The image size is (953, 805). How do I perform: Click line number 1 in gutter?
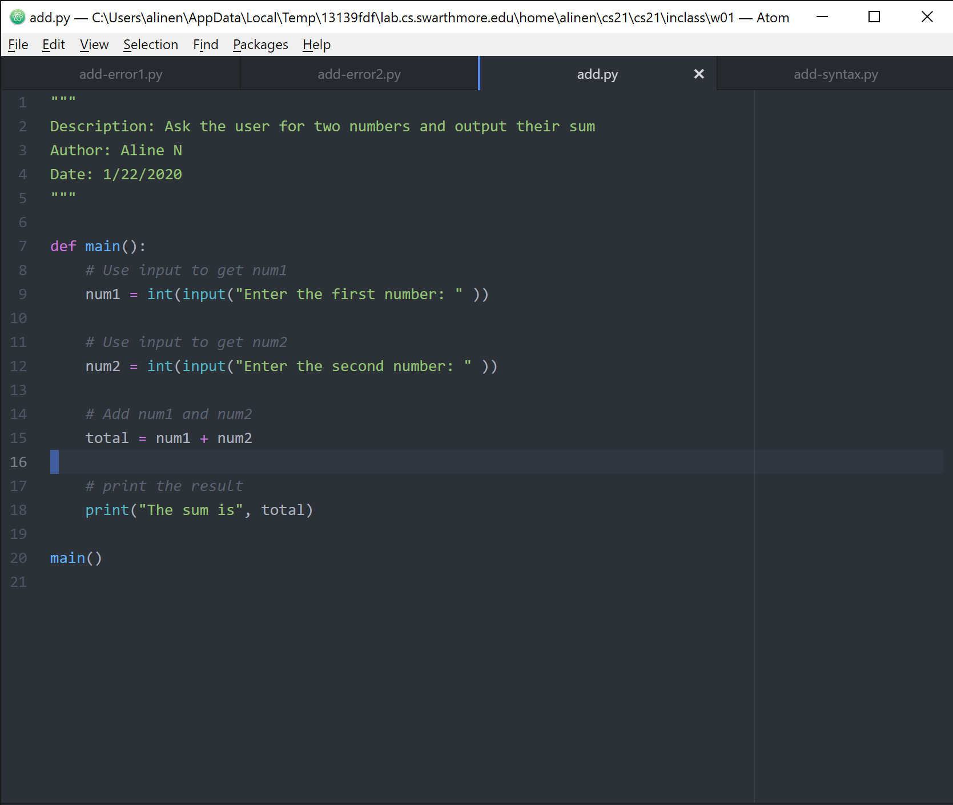coord(22,103)
